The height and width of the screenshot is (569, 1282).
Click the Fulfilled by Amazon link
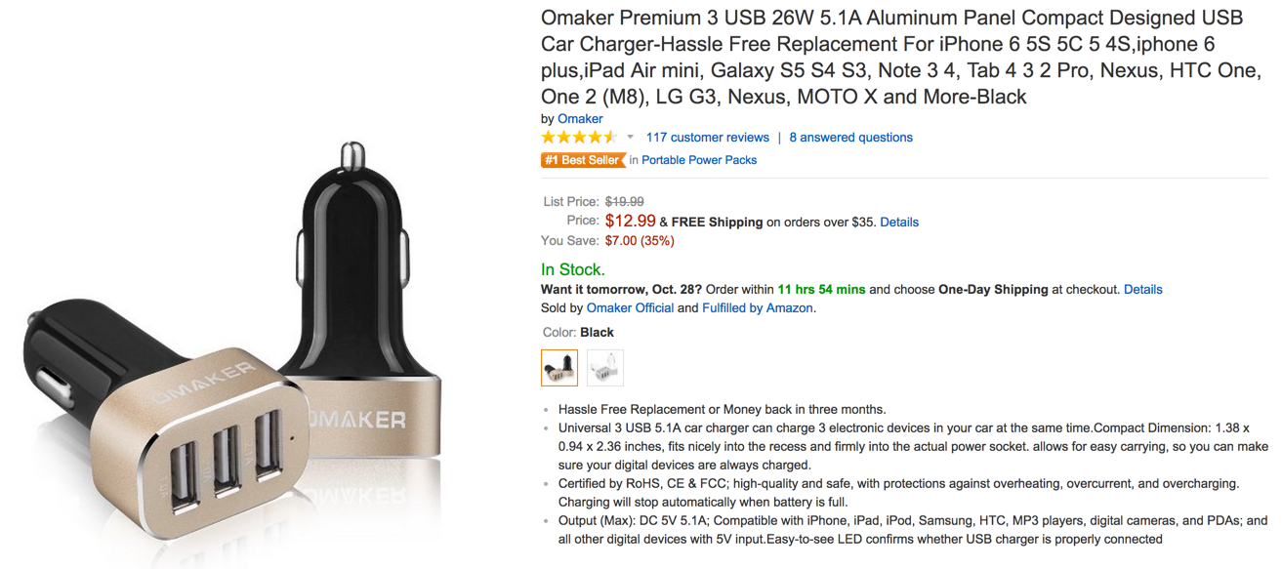pyautogui.click(x=756, y=307)
